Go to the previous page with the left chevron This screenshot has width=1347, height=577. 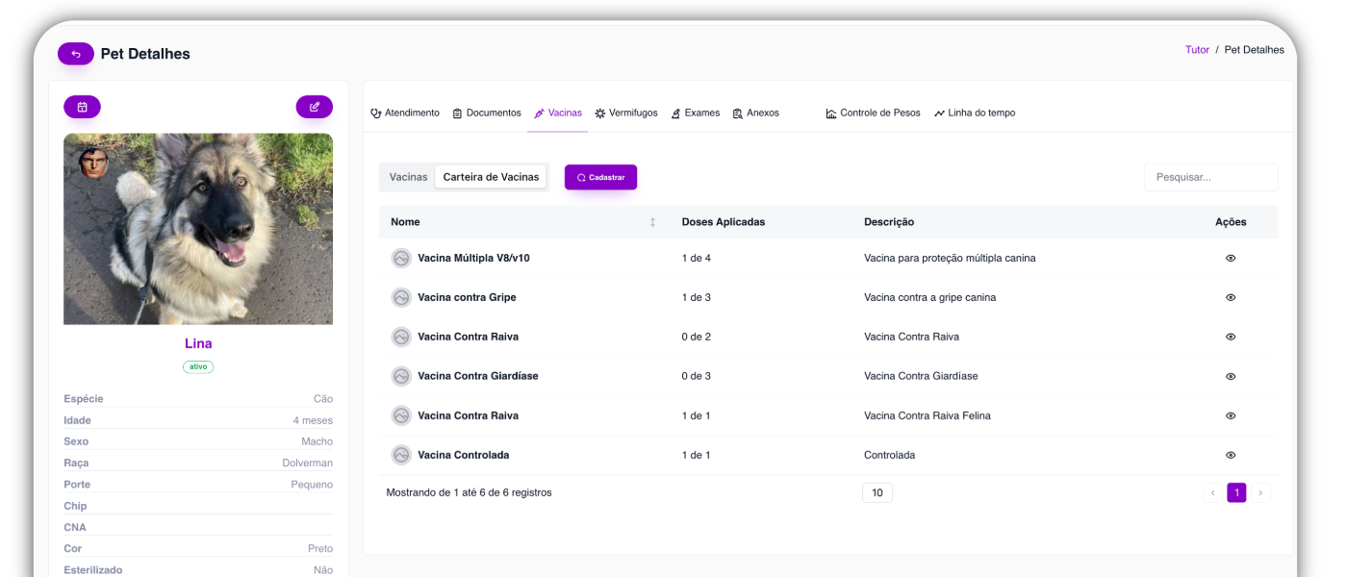[x=1212, y=492]
